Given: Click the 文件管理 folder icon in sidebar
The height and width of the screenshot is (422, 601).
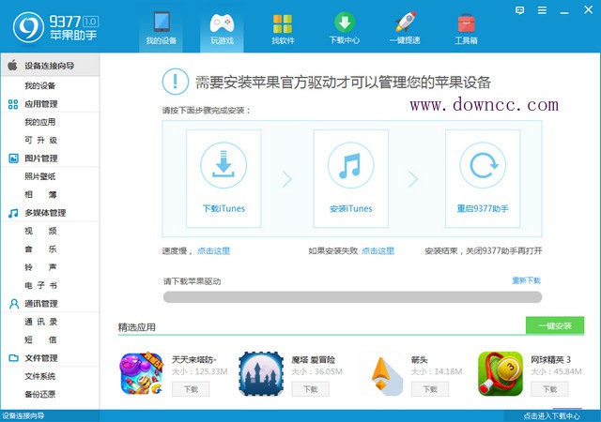Looking at the screenshot, I should (x=13, y=358).
